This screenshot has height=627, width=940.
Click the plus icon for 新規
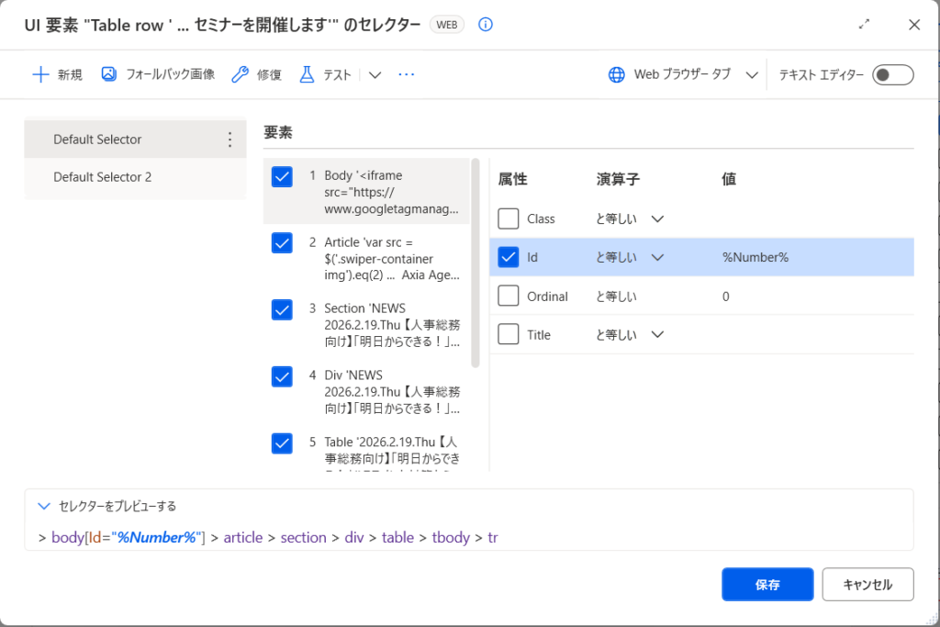[x=40, y=74]
